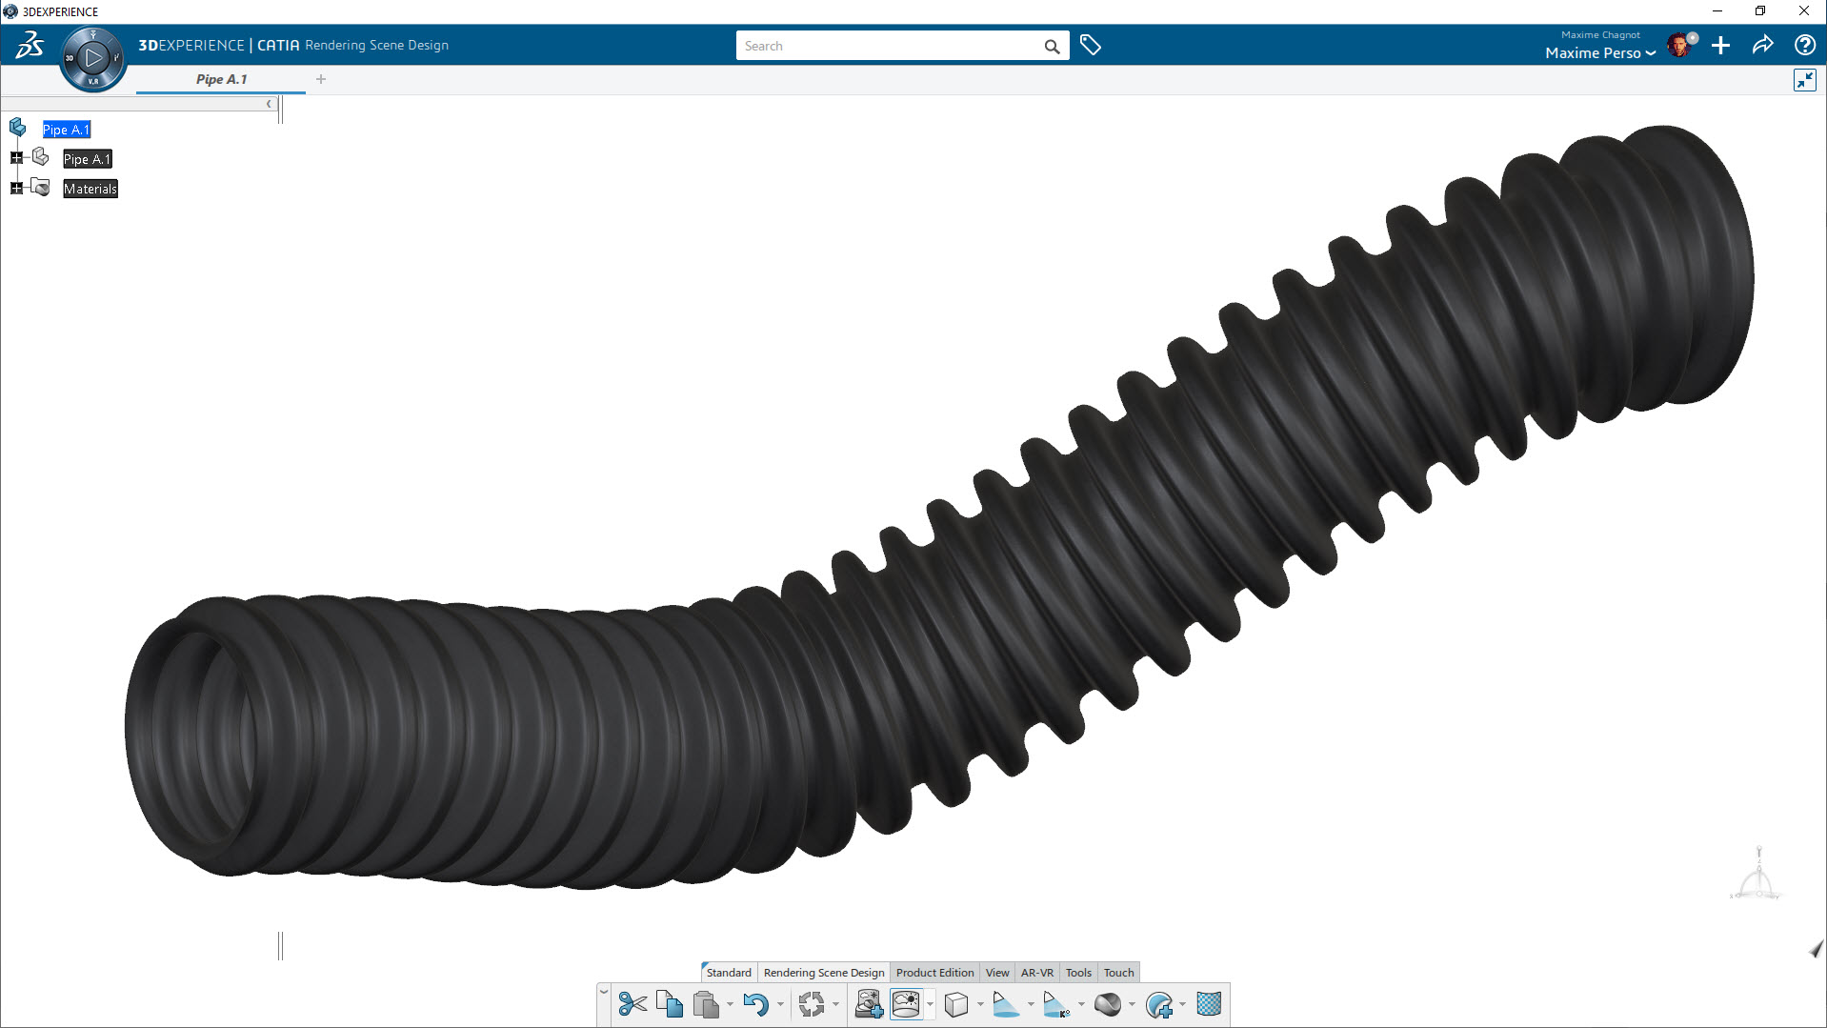Expand the Pipe A.1 child node

tap(16, 158)
